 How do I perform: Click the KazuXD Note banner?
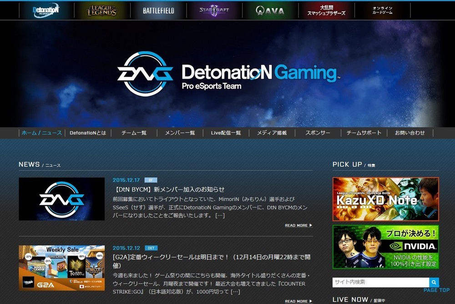click(x=385, y=199)
